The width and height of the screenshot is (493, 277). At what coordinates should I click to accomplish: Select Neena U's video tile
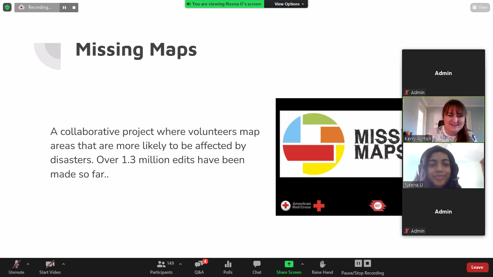pyautogui.click(x=444, y=166)
